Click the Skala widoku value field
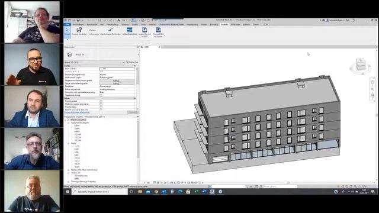 (117, 69)
